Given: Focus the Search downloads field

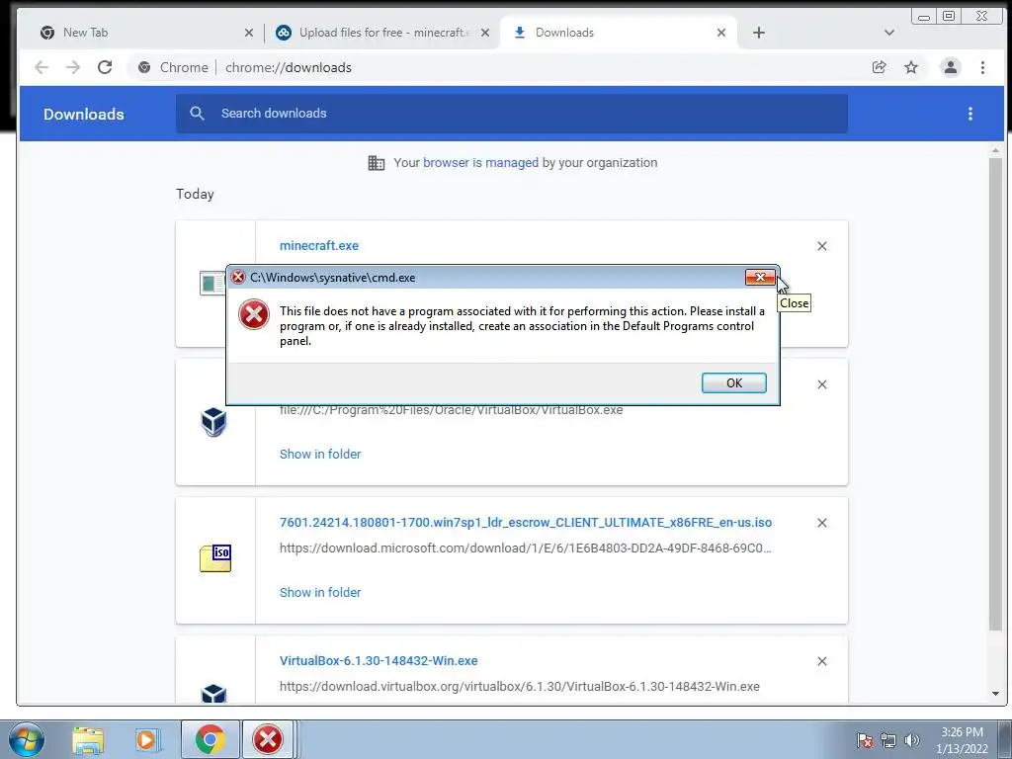Looking at the screenshot, I should (511, 114).
